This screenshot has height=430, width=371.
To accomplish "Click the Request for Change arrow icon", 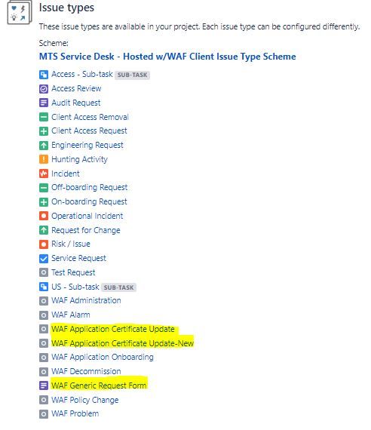I will (44, 230).
